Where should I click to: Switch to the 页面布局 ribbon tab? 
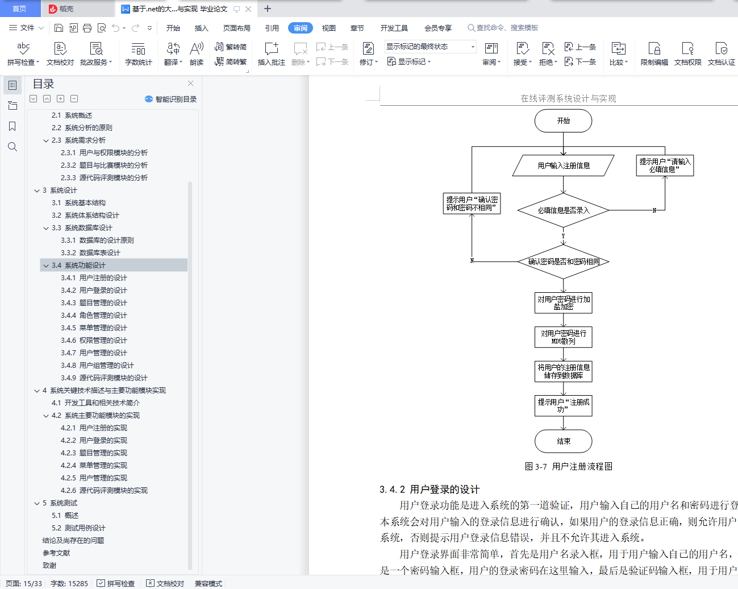(x=237, y=28)
